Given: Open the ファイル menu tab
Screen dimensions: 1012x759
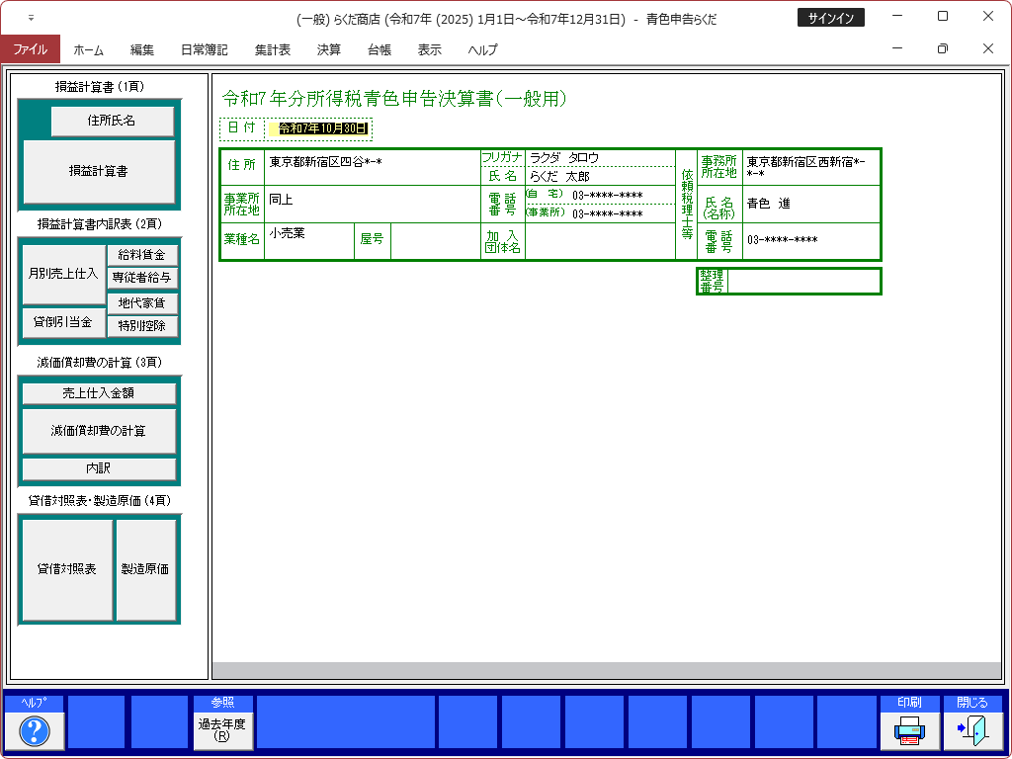Looking at the screenshot, I should pyautogui.click(x=30, y=49).
